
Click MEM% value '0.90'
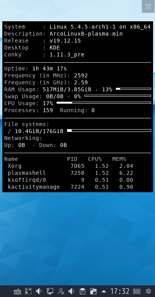tap(126, 187)
